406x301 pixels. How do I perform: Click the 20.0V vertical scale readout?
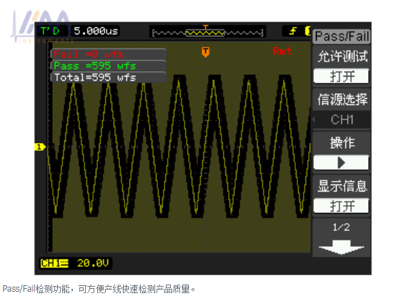(x=93, y=263)
